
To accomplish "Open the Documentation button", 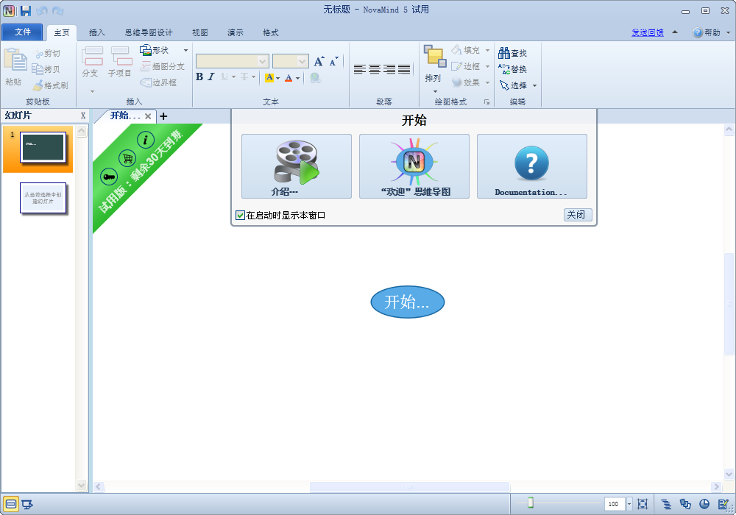I will point(532,166).
